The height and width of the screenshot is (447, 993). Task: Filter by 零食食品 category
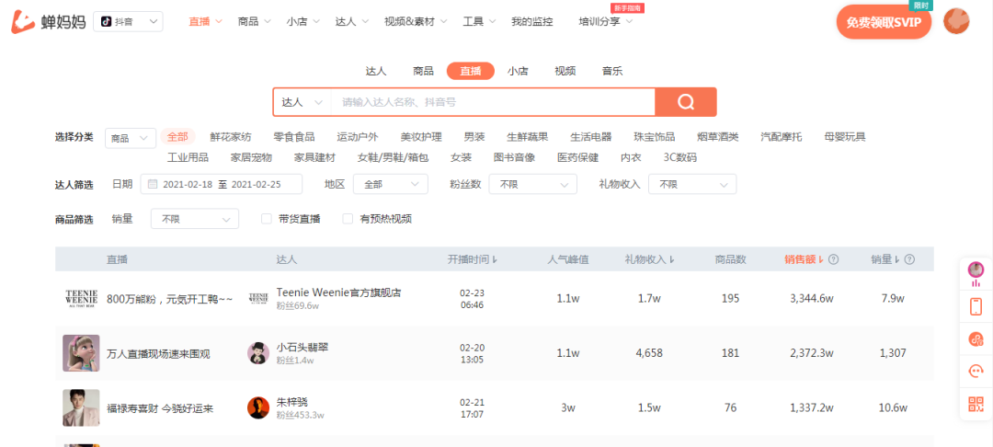tap(294, 137)
